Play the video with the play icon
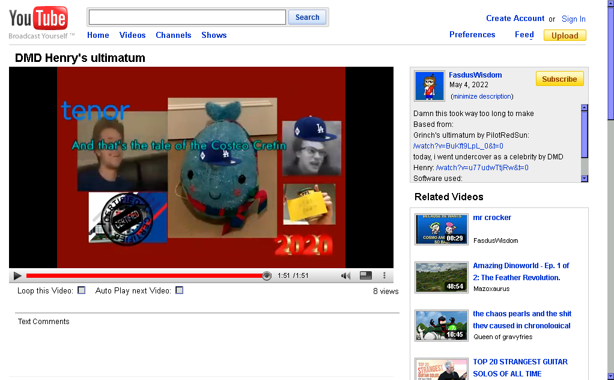614x380 pixels. coord(17,276)
